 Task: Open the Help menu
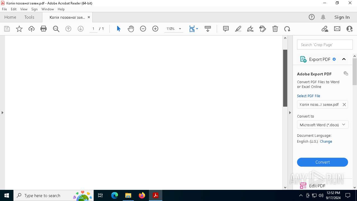61,9
